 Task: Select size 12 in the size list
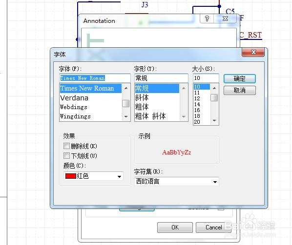202,98
